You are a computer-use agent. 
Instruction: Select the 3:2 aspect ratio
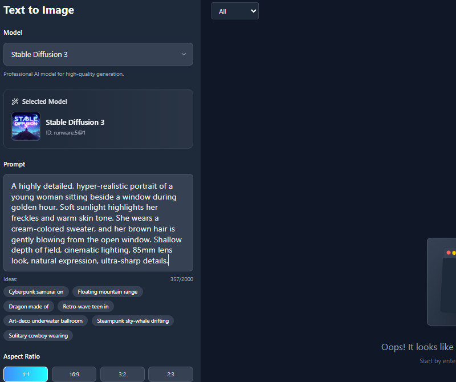coord(122,374)
